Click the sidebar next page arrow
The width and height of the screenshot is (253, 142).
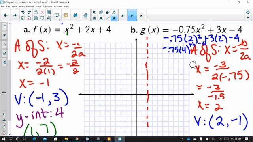coord(4,120)
